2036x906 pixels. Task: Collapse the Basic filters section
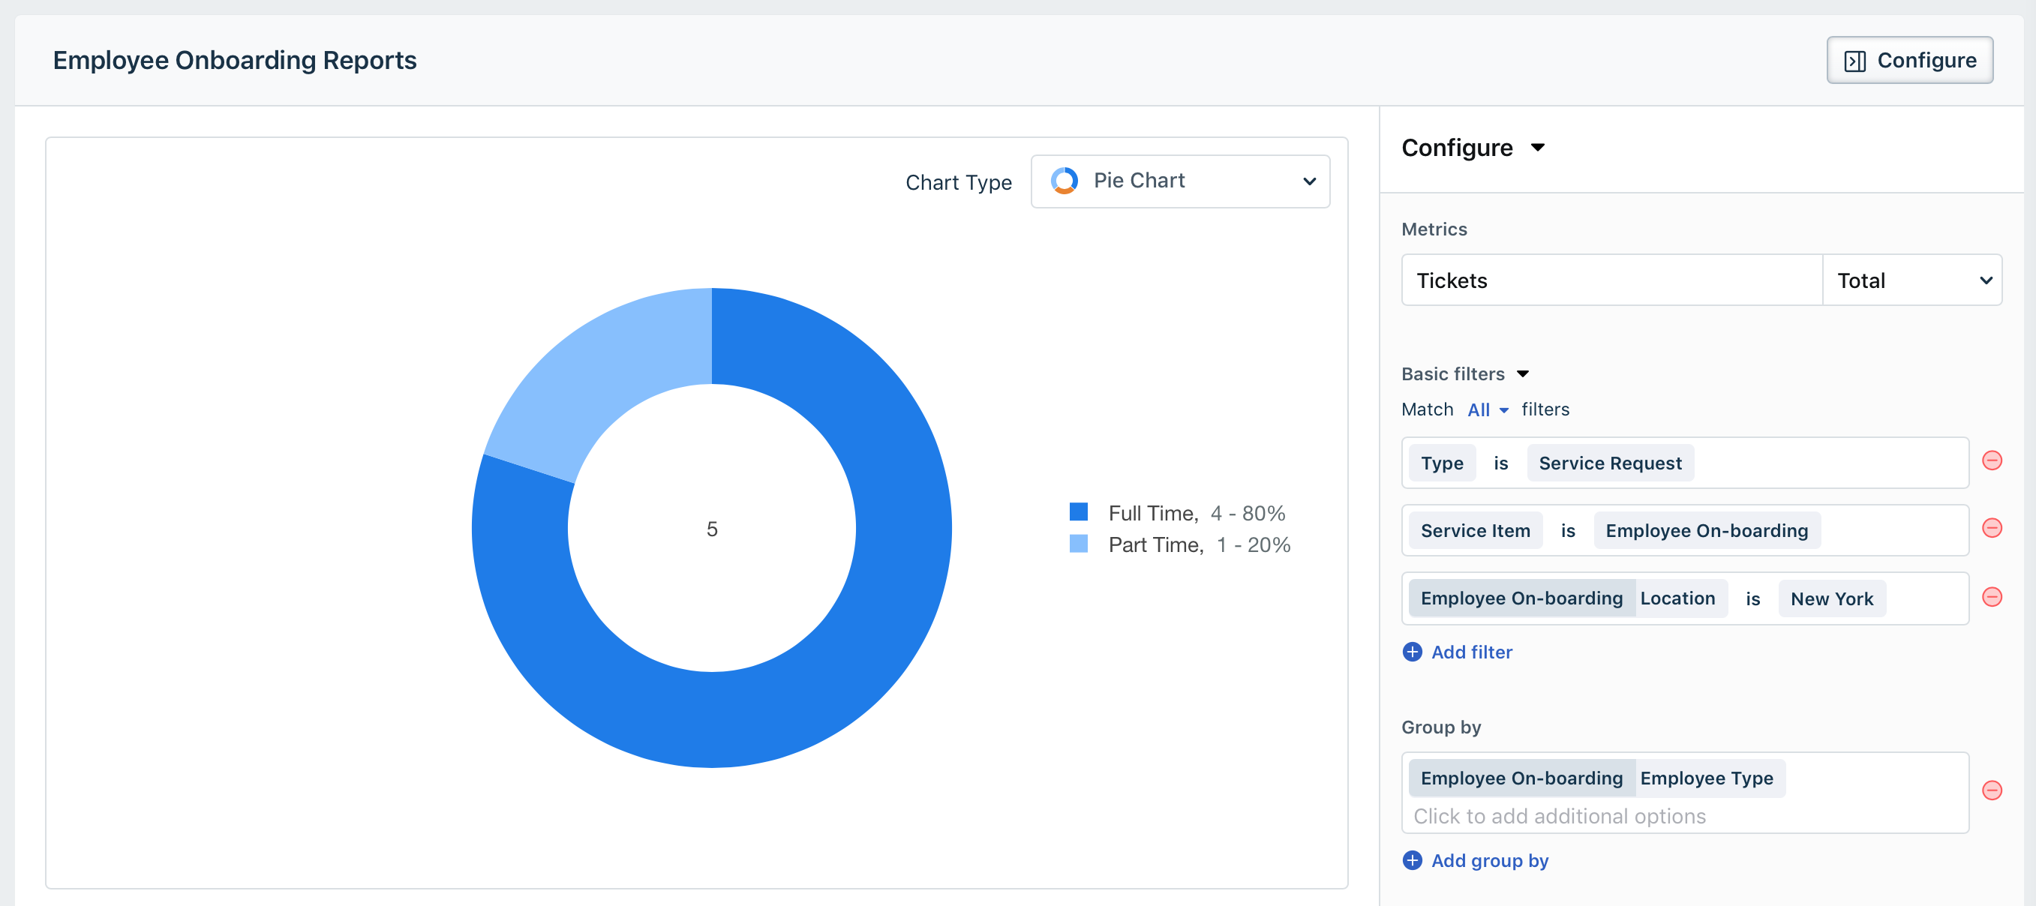tap(1522, 373)
